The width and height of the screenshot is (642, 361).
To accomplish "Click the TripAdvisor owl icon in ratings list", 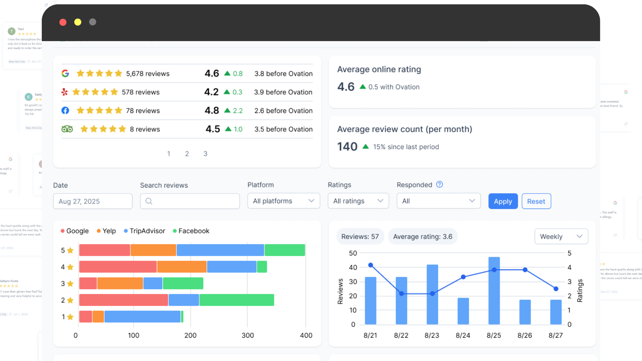I will (x=67, y=129).
